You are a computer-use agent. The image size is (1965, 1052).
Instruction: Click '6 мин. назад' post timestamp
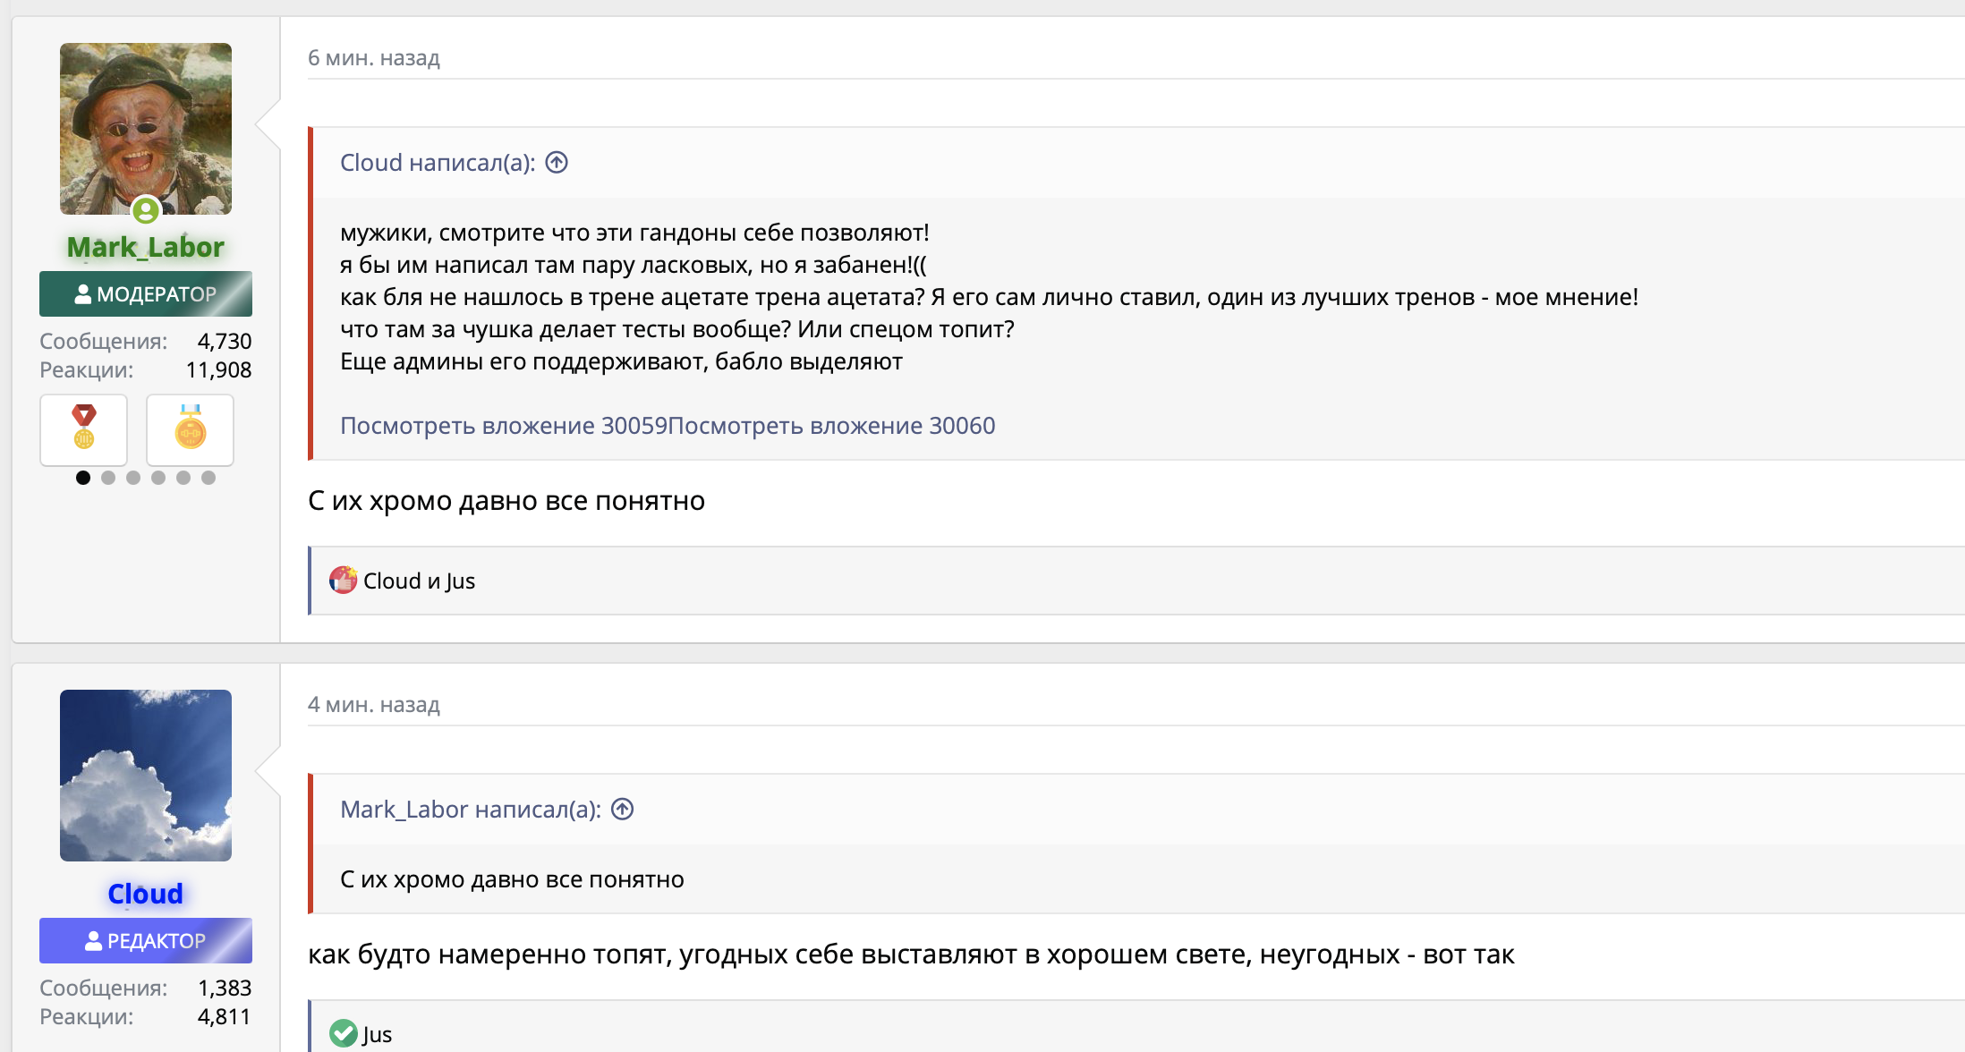point(374,58)
